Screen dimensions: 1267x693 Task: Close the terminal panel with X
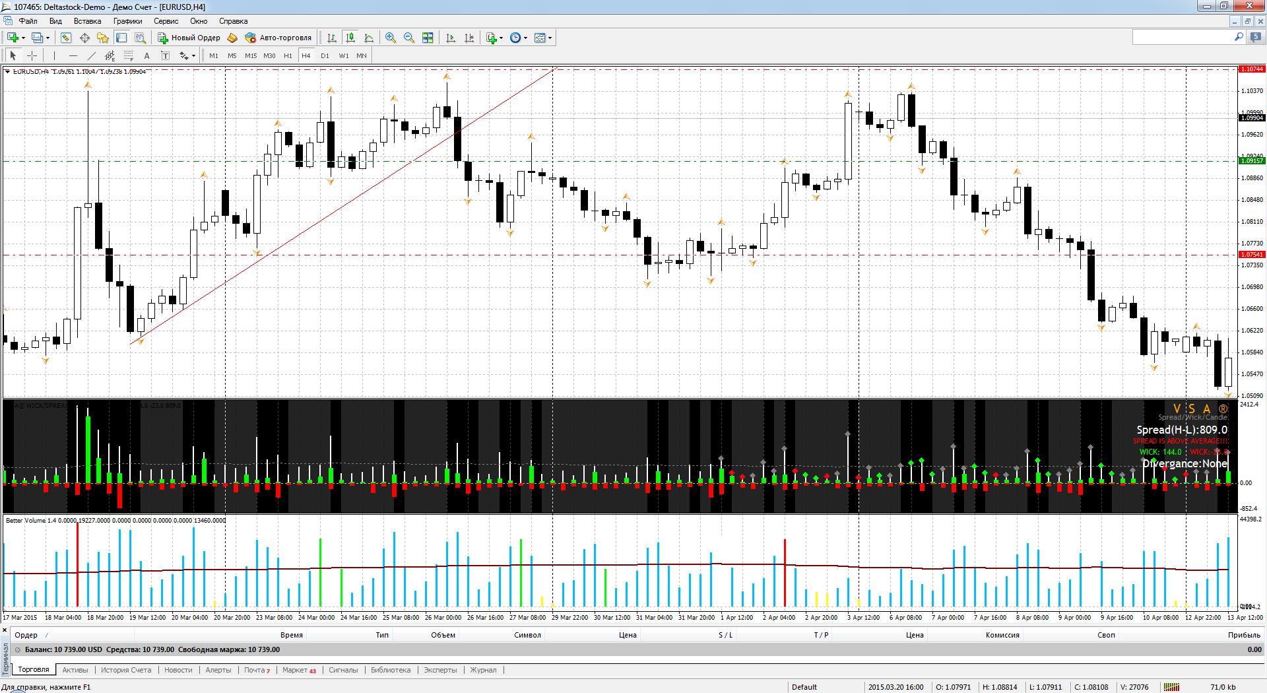(x=5, y=631)
